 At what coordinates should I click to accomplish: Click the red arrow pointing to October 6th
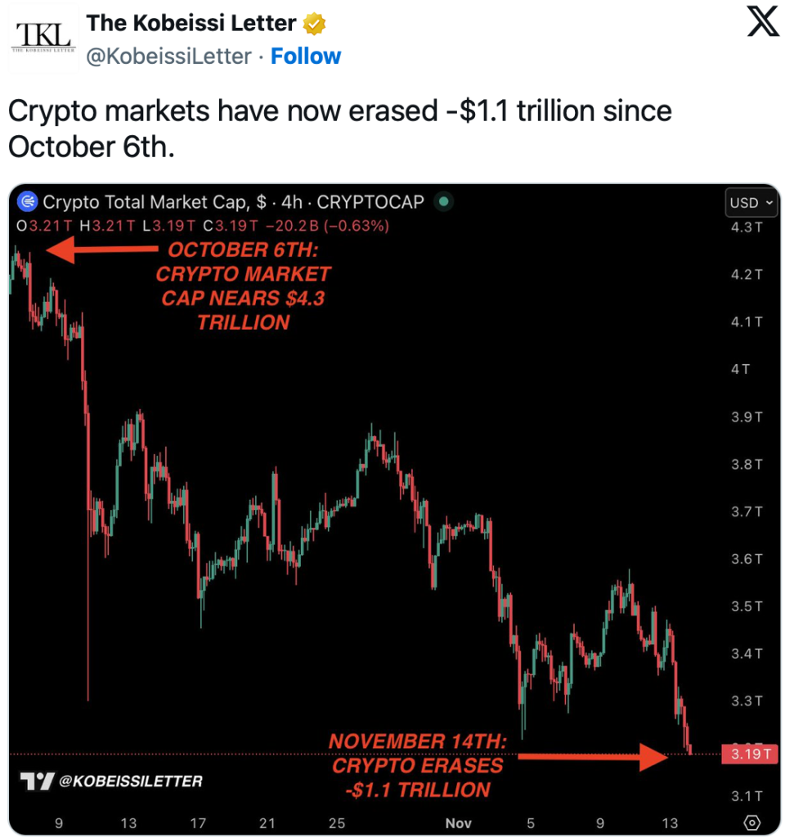(102, 250)
